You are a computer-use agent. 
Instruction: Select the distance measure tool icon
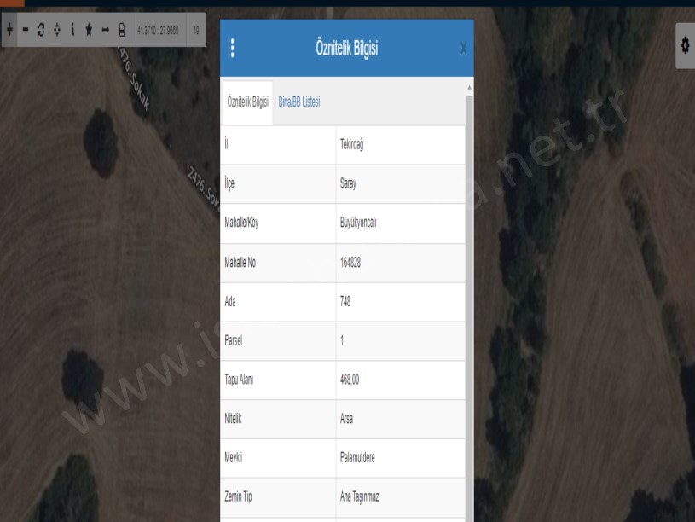click(105, 30)
